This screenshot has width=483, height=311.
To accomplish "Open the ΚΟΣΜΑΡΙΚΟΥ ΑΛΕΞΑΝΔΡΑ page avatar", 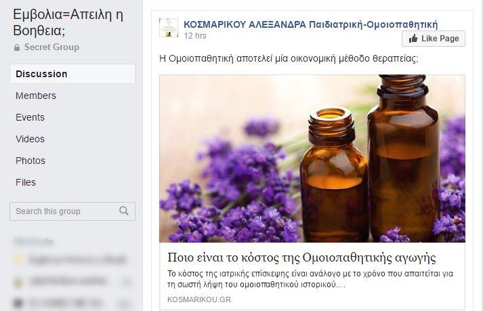I will [169, 28].
